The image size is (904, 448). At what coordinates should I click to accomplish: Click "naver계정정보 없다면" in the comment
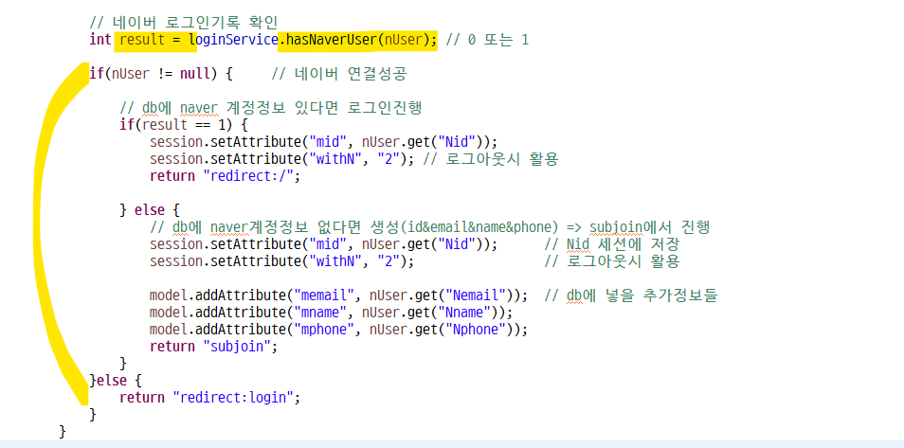coord(286,226)
